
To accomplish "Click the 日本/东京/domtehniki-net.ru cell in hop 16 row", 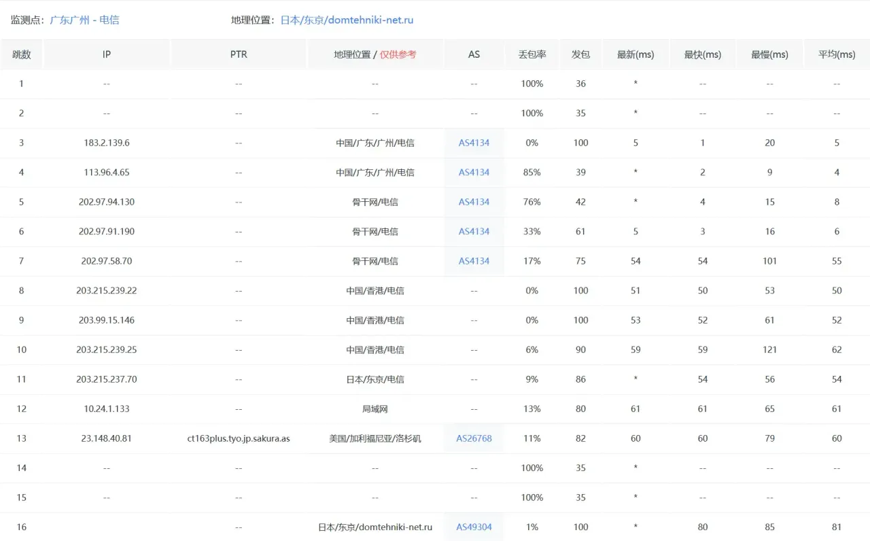I will click(x=375, y=527).
